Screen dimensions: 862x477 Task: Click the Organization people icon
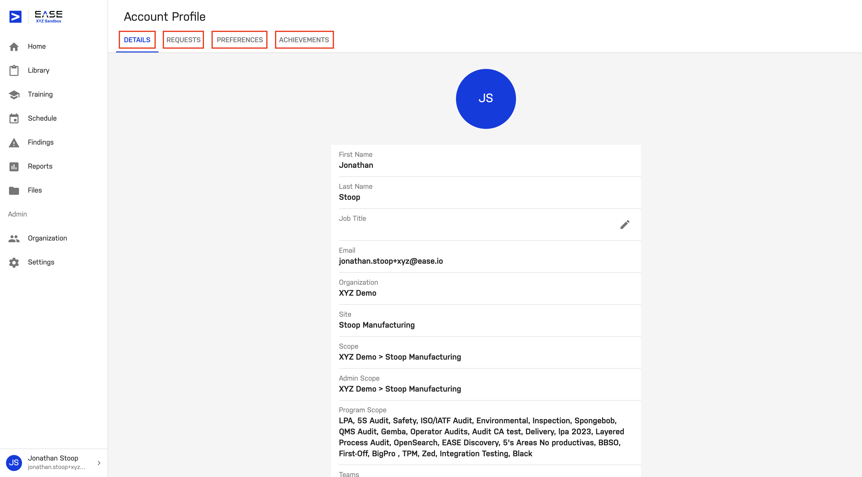(x=14, y=238)
